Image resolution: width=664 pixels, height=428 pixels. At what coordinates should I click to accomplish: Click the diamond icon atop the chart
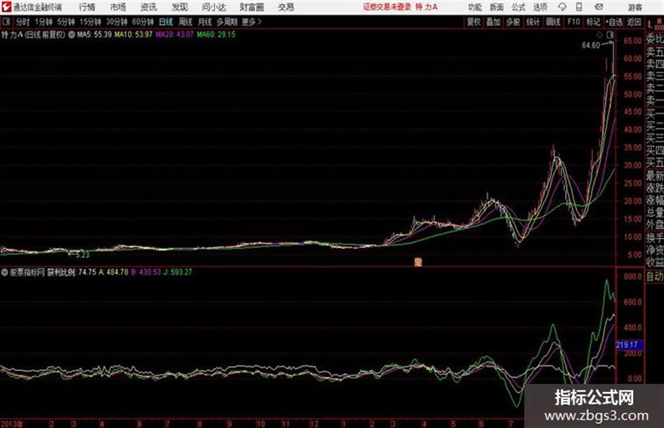(599, 34)
